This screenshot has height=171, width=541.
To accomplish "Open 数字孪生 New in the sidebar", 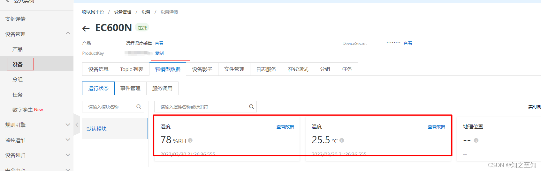I will tap(27, 110).
